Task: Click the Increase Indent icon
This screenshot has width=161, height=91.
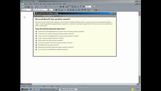Action: point(85,10)
